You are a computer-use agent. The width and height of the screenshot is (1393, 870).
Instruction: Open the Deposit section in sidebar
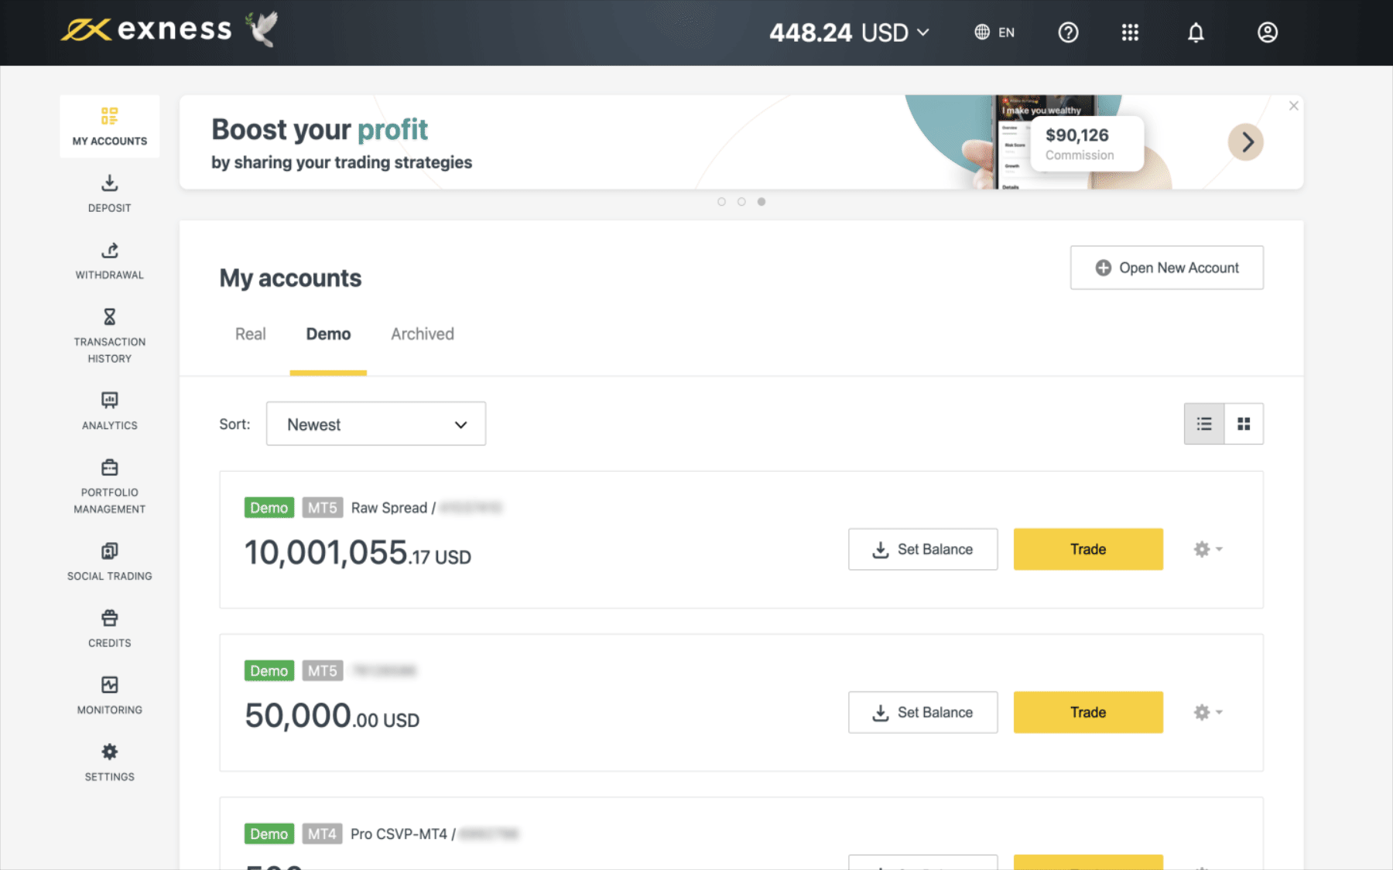click(x=109, y=193)
